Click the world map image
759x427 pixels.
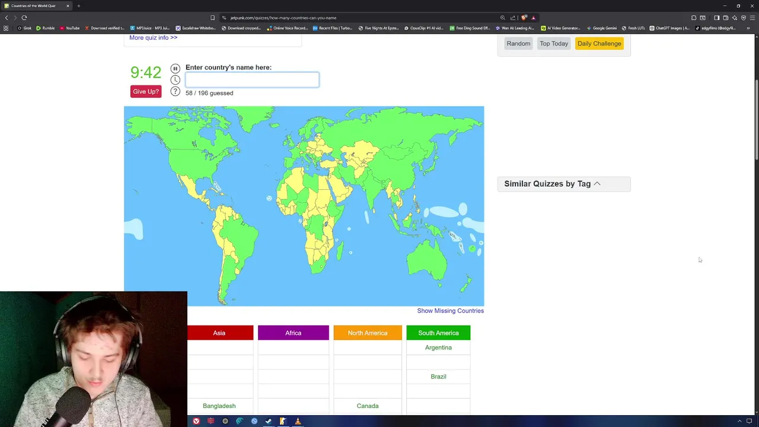click(304, 206)
